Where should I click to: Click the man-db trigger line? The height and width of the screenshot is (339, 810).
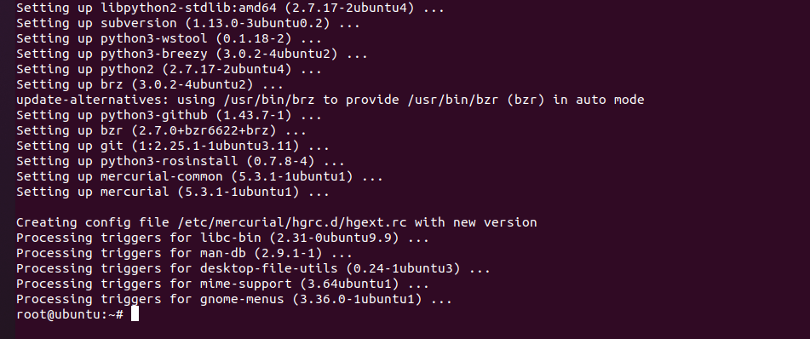point(185,253)
